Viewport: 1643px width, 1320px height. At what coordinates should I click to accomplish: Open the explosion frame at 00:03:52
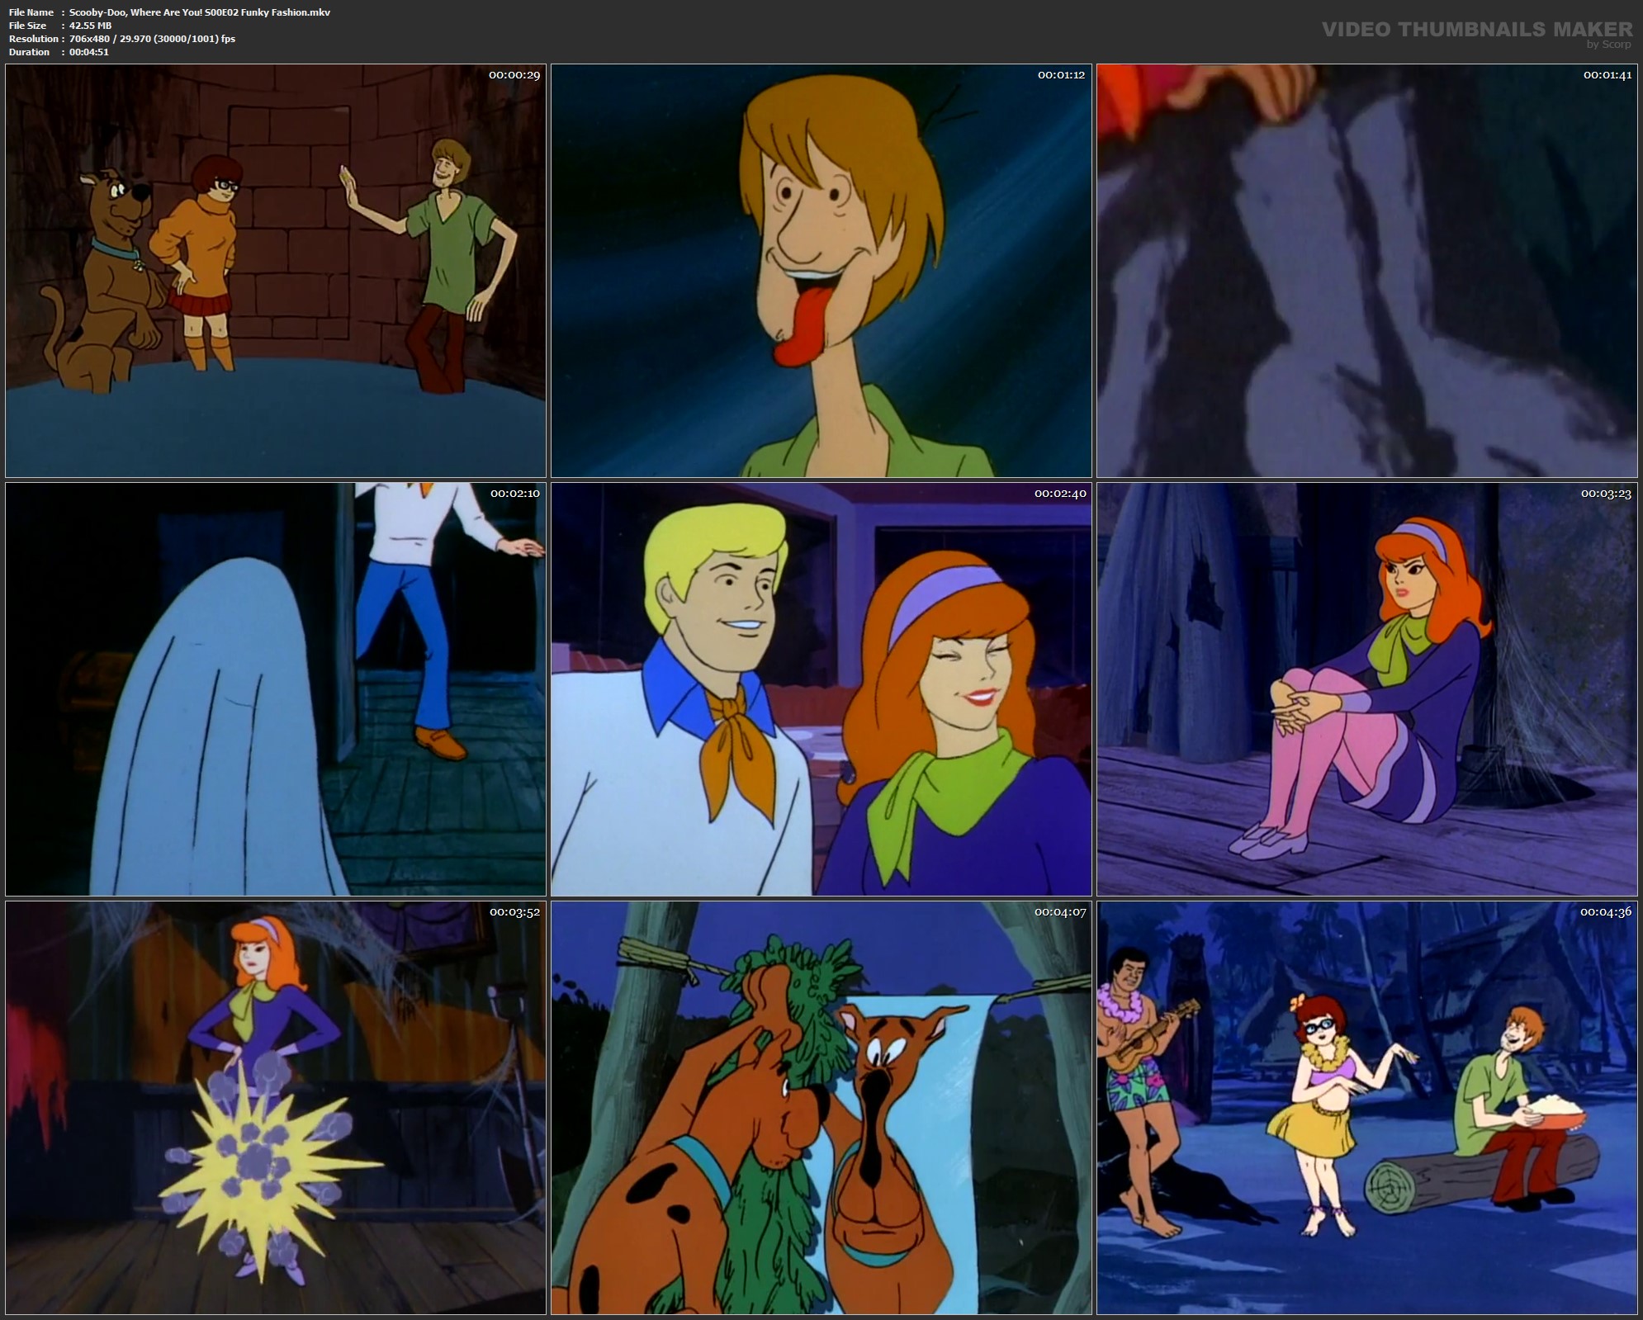coord(275,1108)
